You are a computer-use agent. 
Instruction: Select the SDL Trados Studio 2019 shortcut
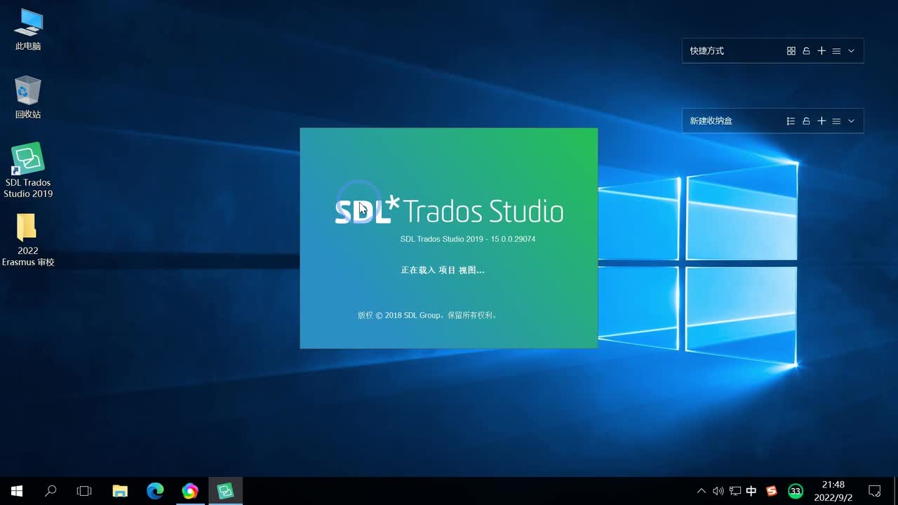coord(28,170)
